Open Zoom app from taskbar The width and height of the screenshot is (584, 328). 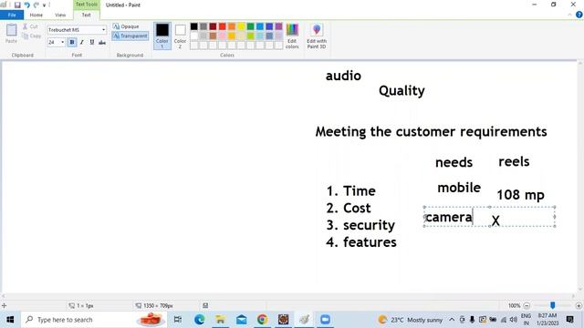pyautogui.click(x=325, y=320)
